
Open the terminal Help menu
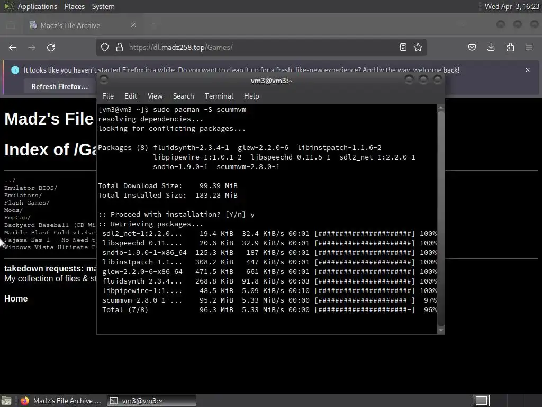[251, 96]
